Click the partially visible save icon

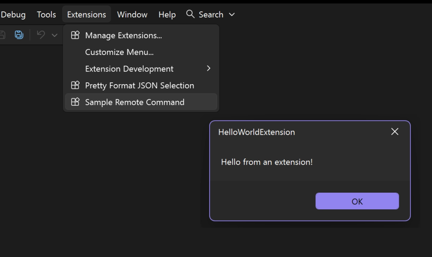2,35
